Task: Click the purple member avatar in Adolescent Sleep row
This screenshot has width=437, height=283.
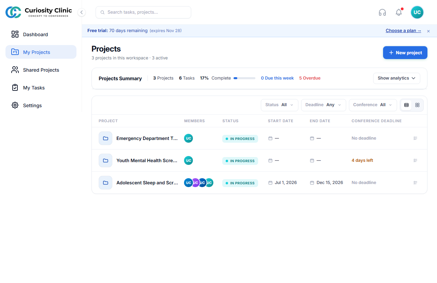Action: tap(195, 183)
